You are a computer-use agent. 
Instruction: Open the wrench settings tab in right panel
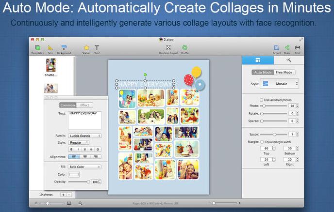(288, 60)
